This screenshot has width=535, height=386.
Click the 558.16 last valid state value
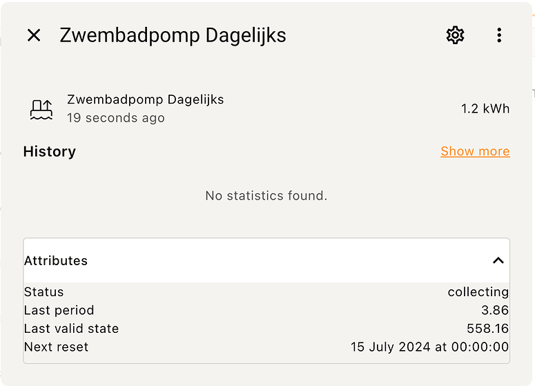tap(487, 329)
